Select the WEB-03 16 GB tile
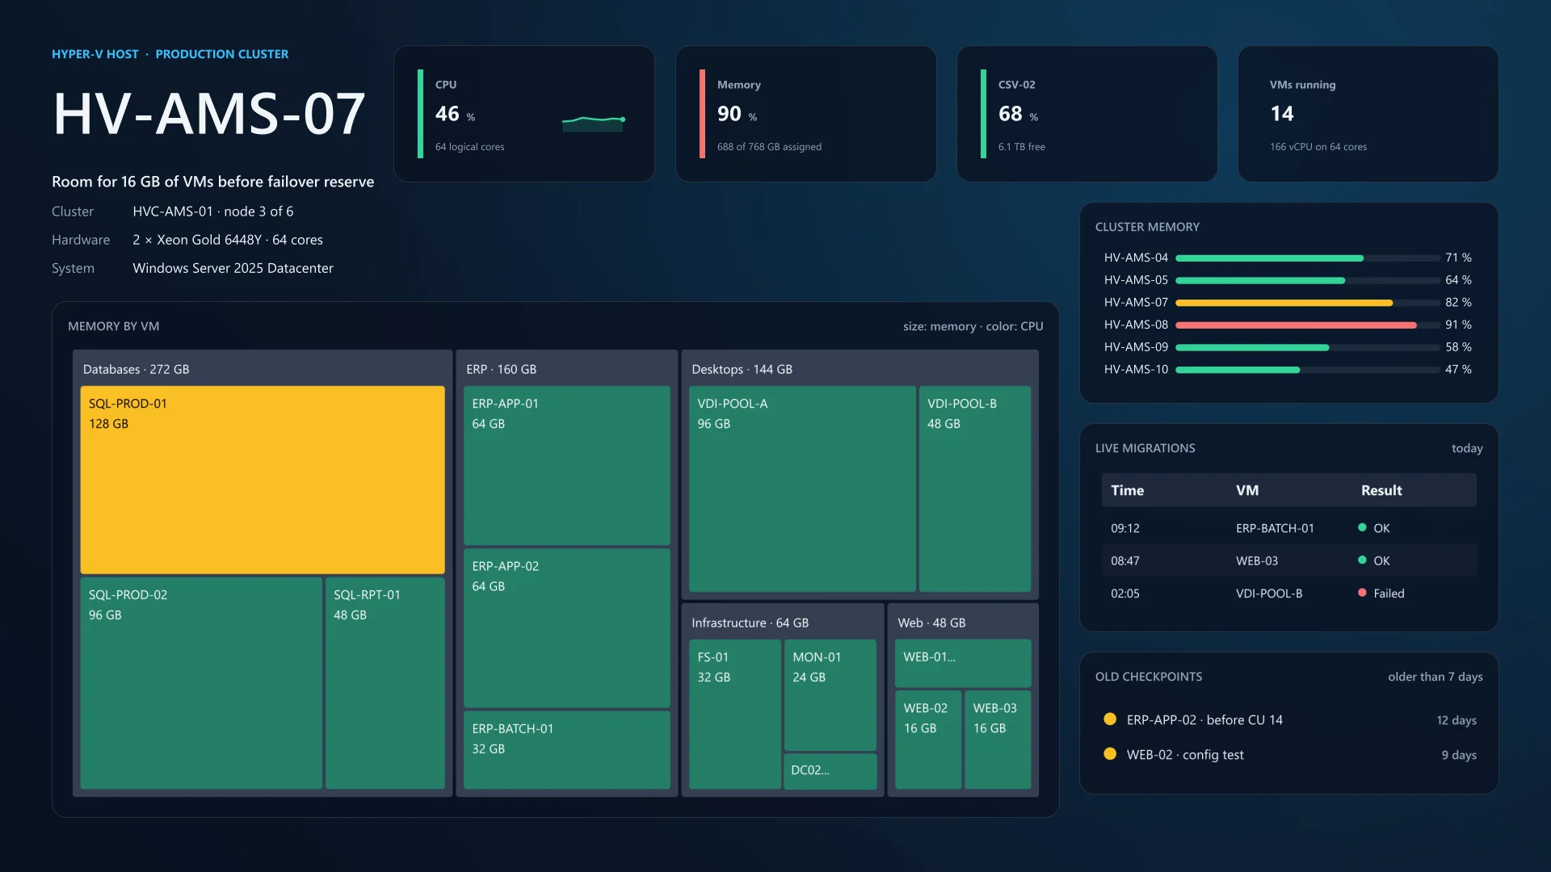The height and width of the screenshot is (872, 1551). pos(998,740)
